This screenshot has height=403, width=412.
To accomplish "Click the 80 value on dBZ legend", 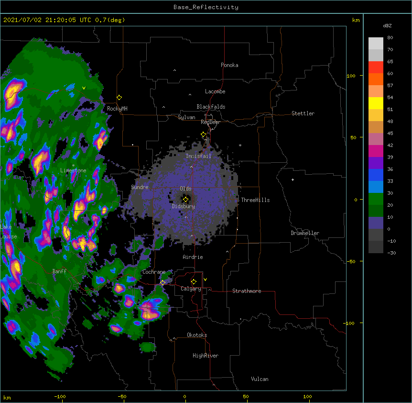I will pos(390,38).
